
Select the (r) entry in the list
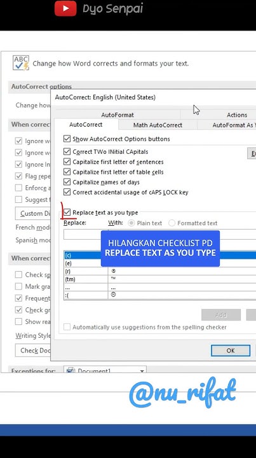pos(160,271)
